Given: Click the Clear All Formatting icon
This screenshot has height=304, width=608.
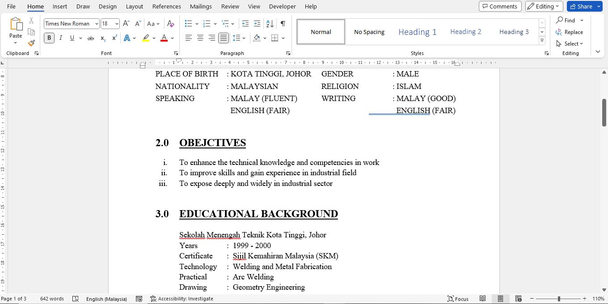Looking at the screenshot, I should [170, 24].
